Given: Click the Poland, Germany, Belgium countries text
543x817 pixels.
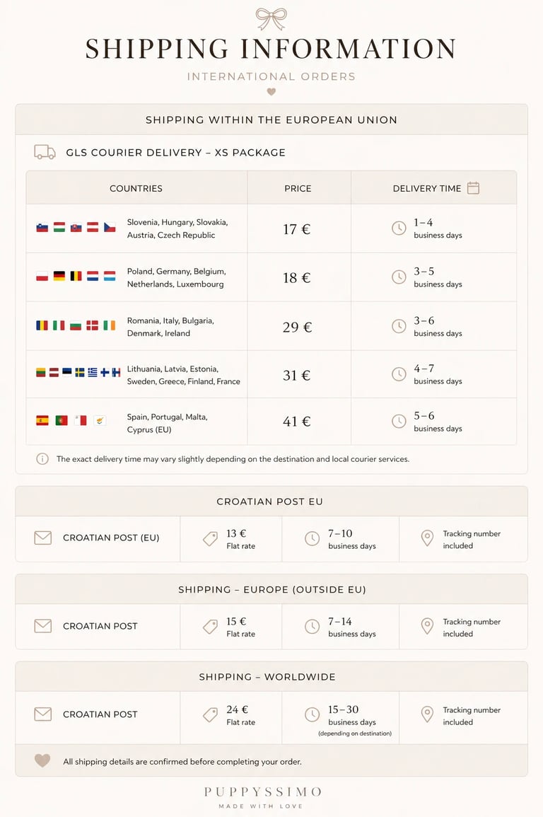Looking at the screenshot, I should [175, 277].
